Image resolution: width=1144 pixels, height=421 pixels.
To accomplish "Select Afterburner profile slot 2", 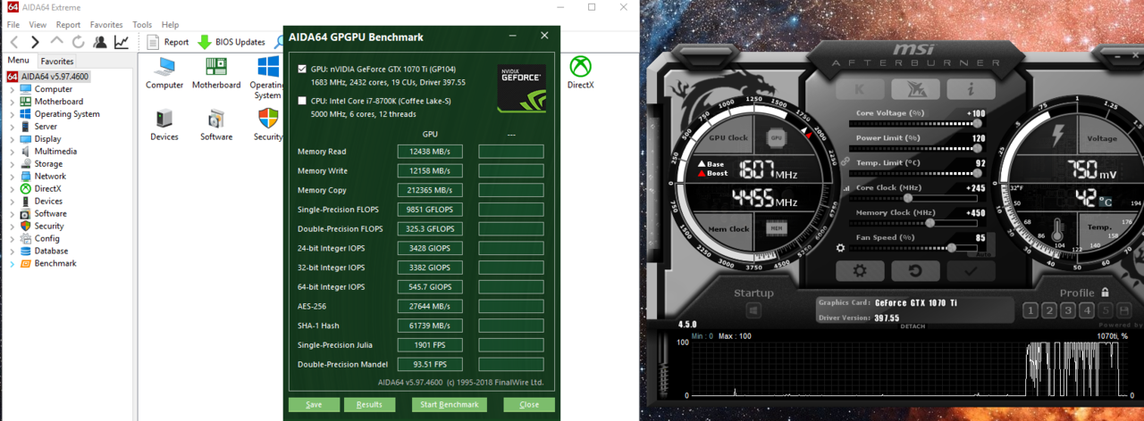I will coord(1049,310).
